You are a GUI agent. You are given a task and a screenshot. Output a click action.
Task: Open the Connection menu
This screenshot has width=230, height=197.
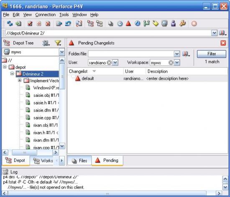coord(45,15)
